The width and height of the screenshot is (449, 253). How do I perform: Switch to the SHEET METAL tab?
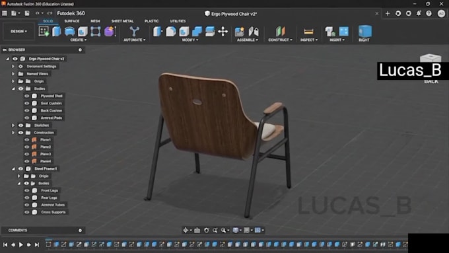[x=123, y=21]
